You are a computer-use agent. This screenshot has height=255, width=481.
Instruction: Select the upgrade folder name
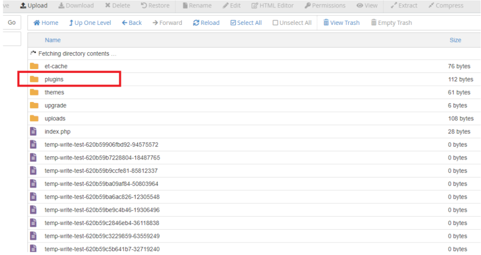(55, 106)
